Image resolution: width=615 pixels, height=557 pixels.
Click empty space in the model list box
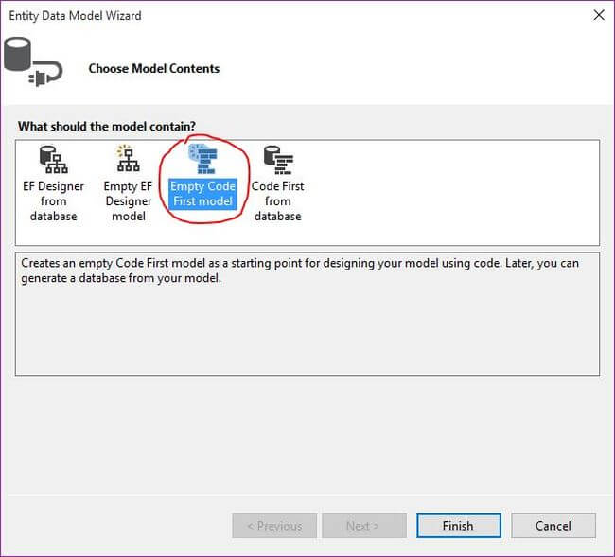454,194
